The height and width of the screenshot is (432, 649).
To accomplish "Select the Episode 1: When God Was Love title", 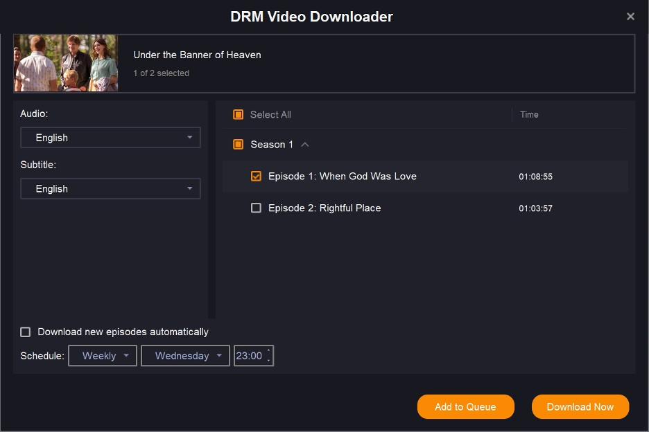I will coord(343,177).
